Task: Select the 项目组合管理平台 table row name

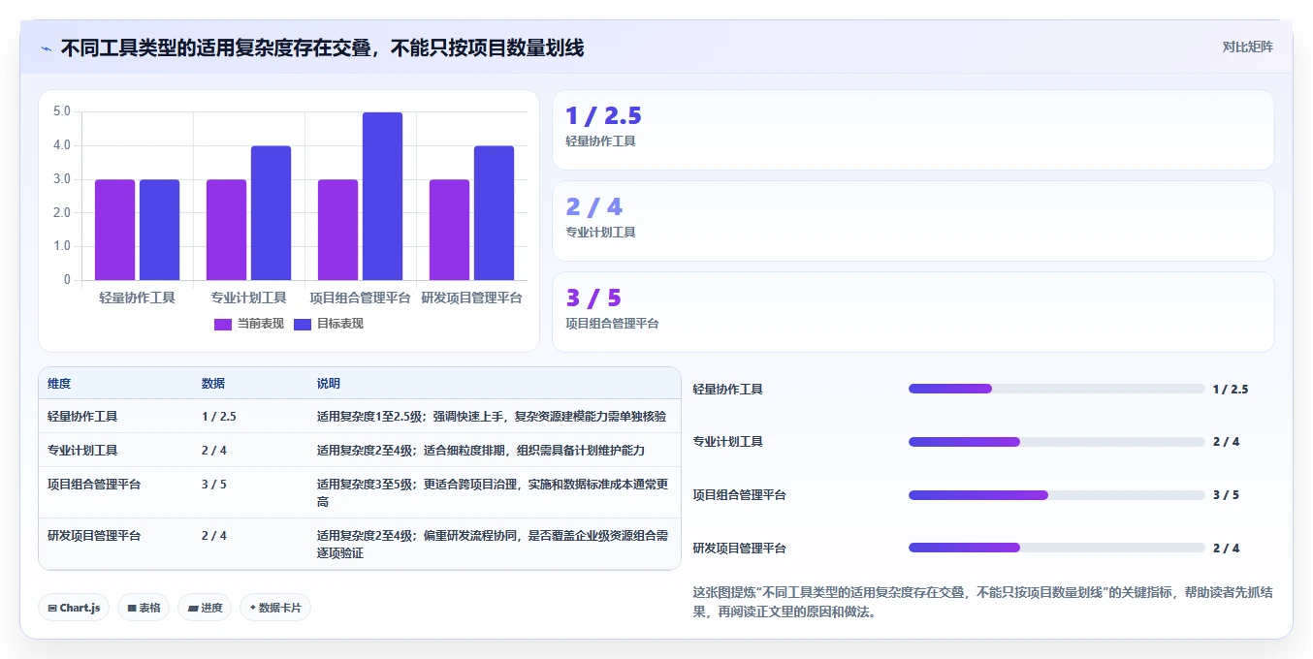Action: (x=94, y=484)
